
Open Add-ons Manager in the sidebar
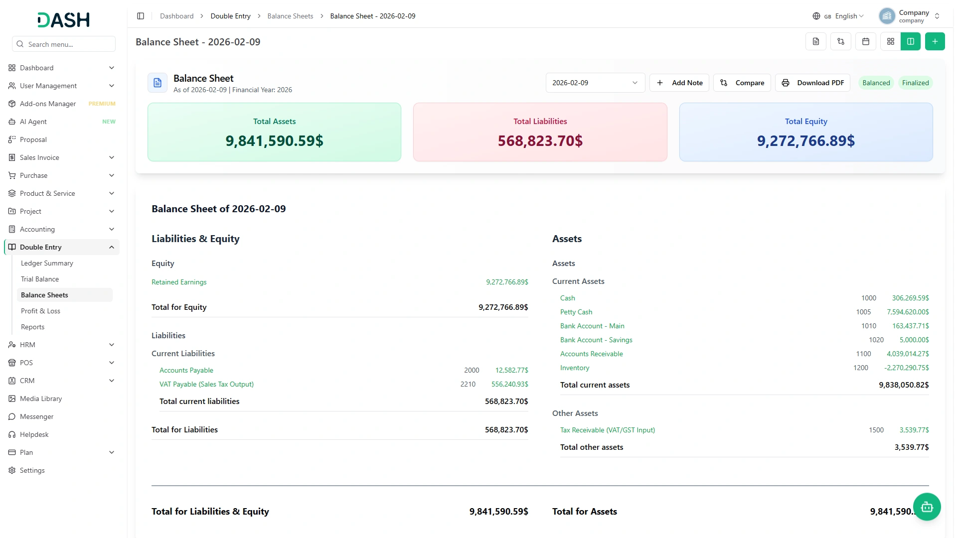(x=62, y=104)
